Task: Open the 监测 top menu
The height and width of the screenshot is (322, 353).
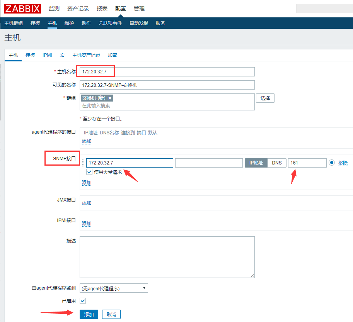Action: (54, 8)
